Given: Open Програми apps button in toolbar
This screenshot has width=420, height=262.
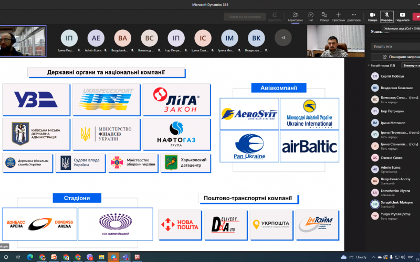Looking at the screenshot, I should (x=338, y=17).
